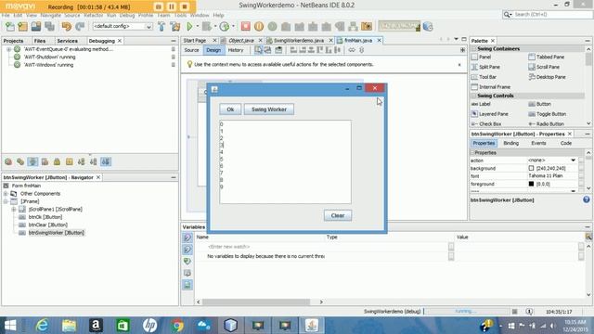594x334 pixels.
Task: Collapse the JFrame node in Navigator
Action: click(6, 201)
